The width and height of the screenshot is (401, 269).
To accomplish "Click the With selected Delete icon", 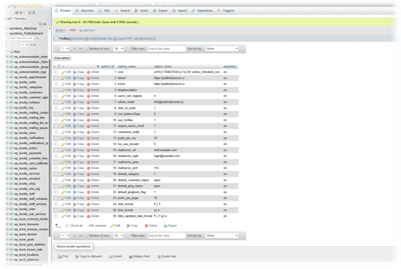I will pos(146,226).
